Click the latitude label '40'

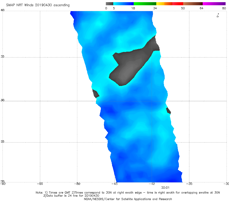2,10
